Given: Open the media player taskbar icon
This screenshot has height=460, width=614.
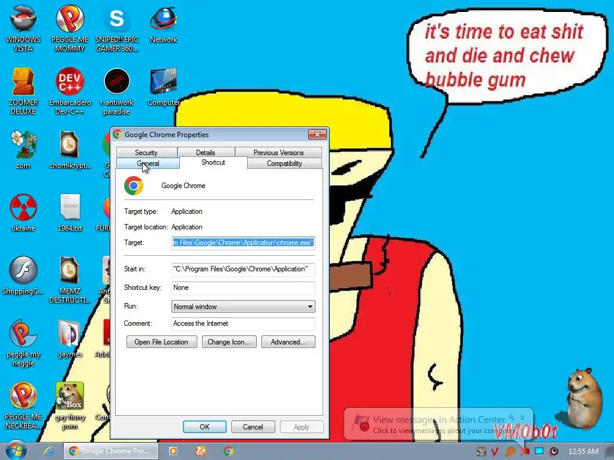Looking at the screenshot, I should pyautogui.click(x=173, y=451).
